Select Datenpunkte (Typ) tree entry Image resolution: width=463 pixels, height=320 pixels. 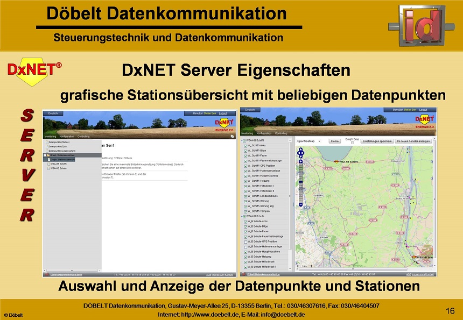[x=58, y=147]
